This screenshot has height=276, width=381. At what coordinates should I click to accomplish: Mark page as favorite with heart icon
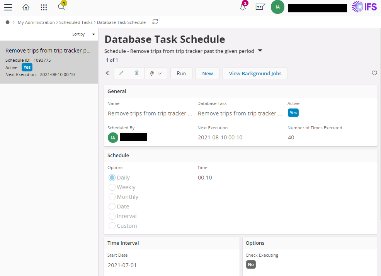(374, 73)
